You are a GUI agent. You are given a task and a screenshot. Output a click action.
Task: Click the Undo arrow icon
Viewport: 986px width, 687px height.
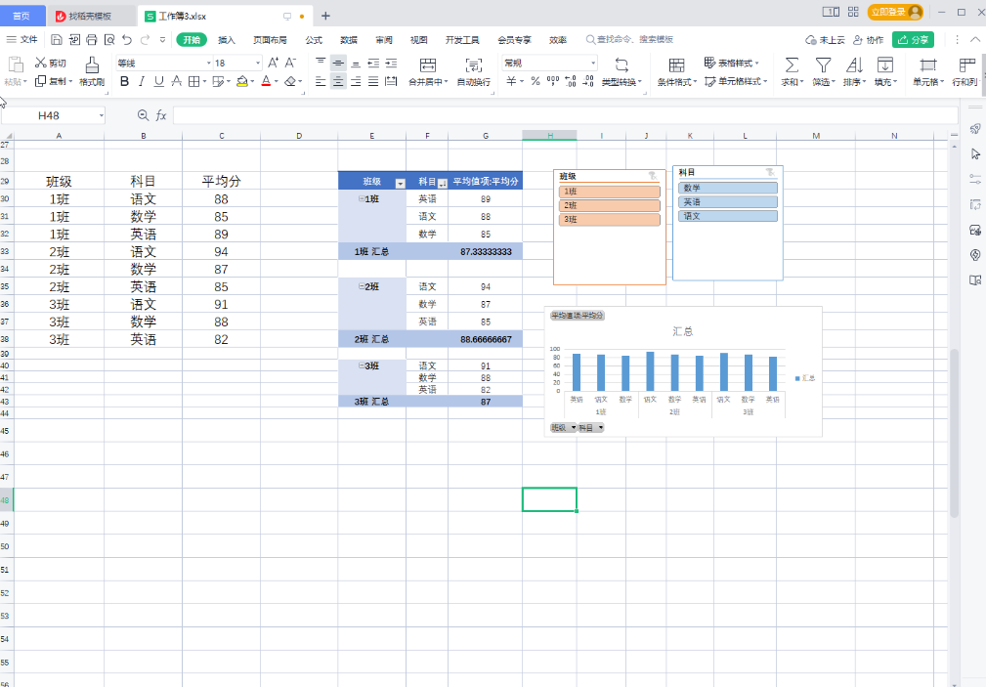127,40
